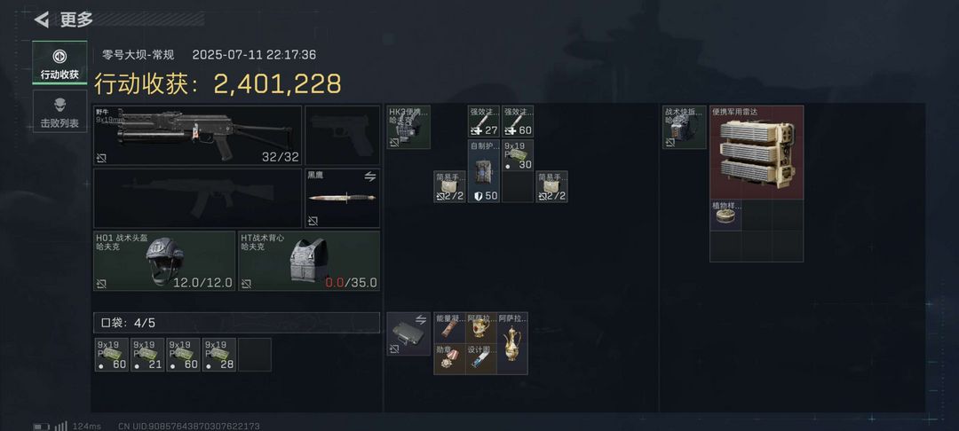959x431 pixels.
Task: Select the 战术快拆 backpack item
Action: (685, 127)
